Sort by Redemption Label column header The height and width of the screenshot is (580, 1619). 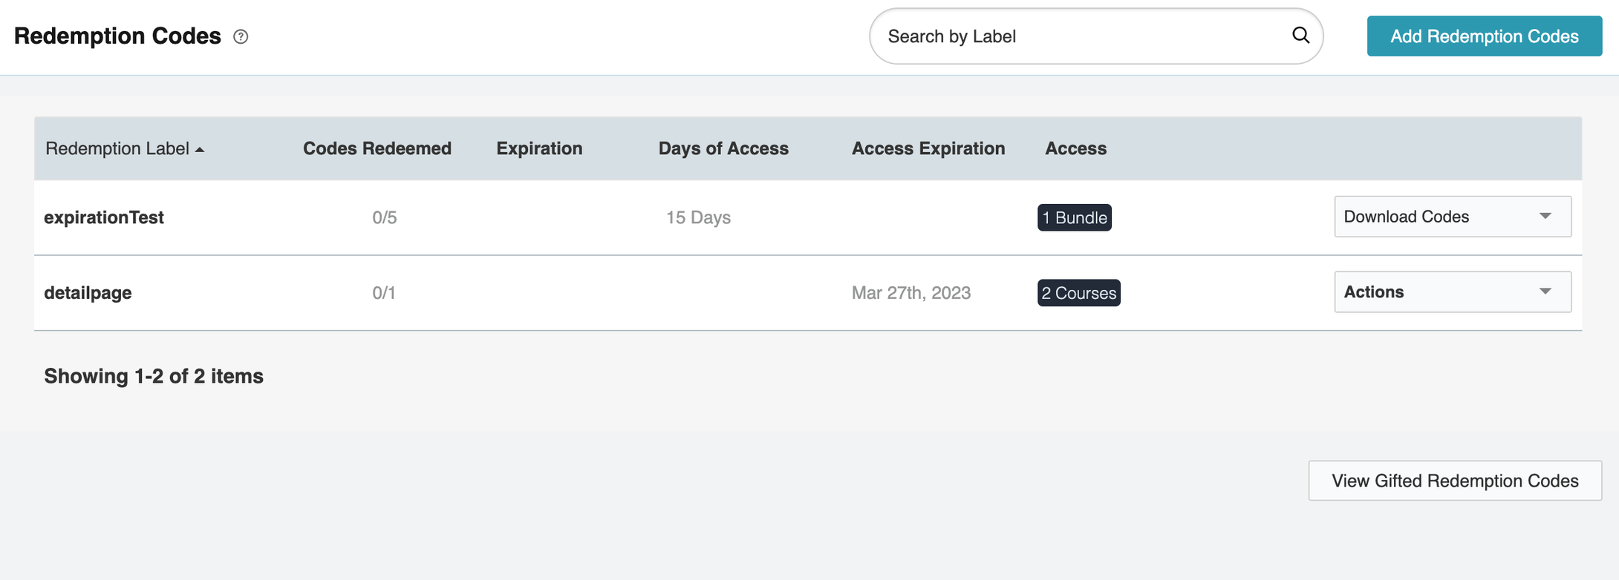pyautogui.click(x=117, y=148)
